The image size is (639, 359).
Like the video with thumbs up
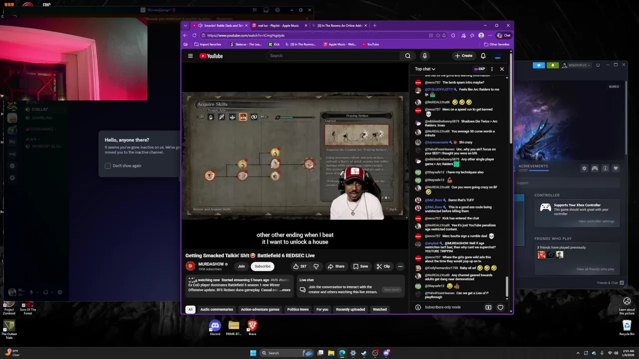click(x=300, y=266)
